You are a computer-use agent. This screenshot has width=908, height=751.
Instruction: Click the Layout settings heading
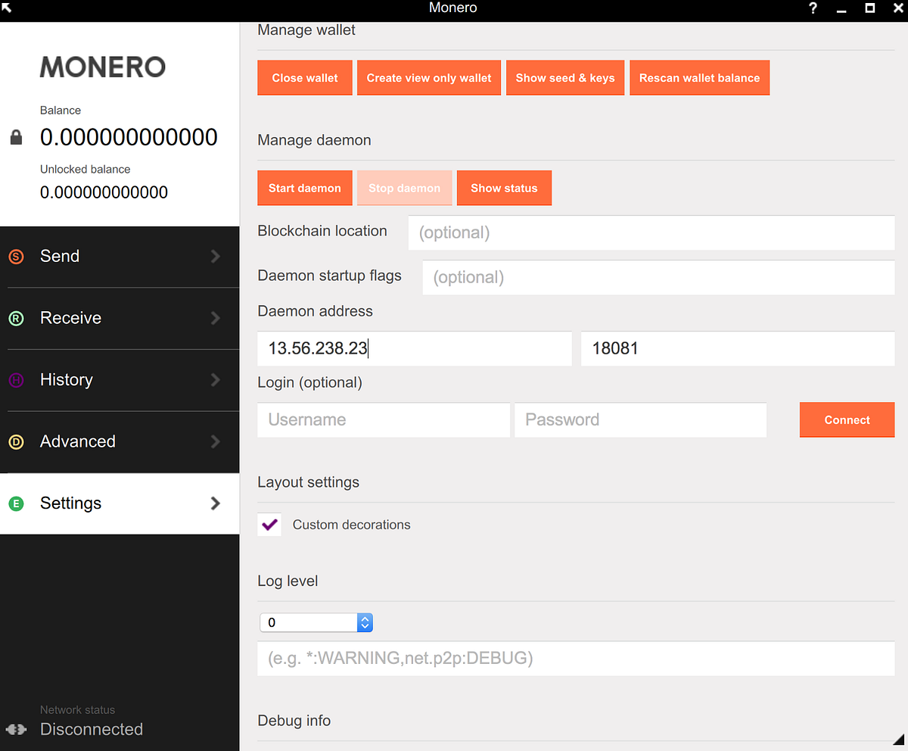pos(308,482)
